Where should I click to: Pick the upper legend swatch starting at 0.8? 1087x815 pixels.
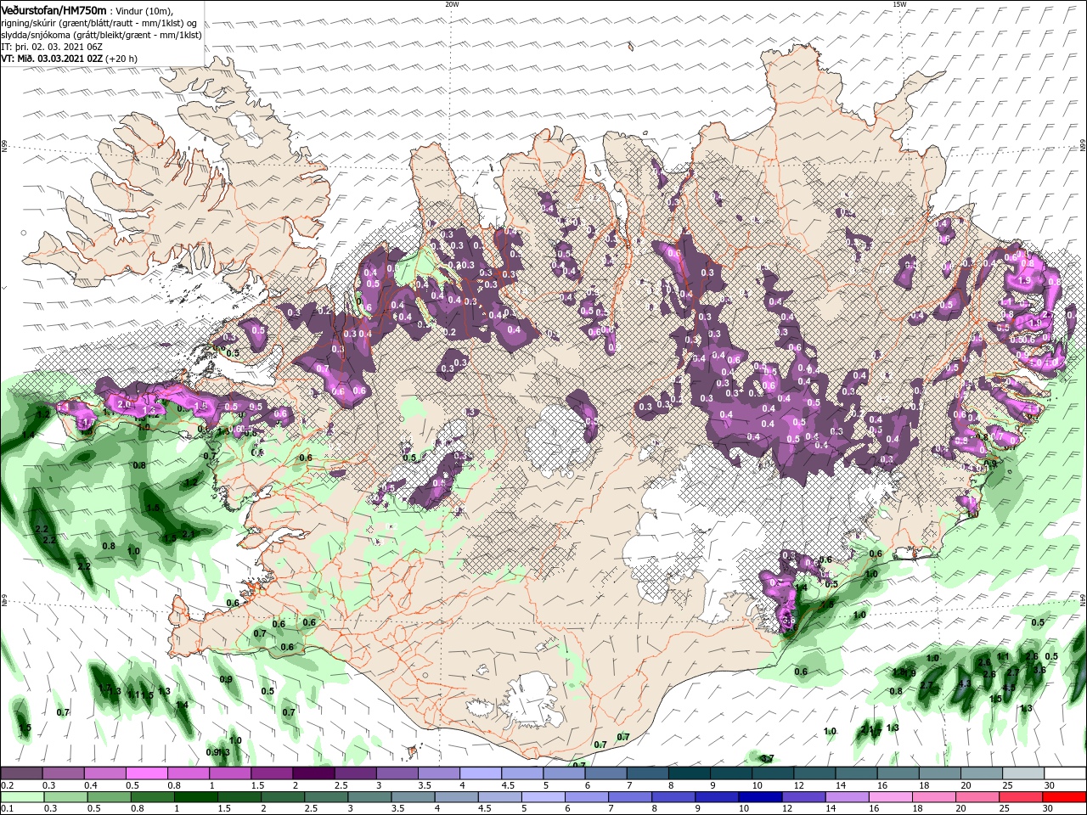pyautogui.click(x=189, y=773)
